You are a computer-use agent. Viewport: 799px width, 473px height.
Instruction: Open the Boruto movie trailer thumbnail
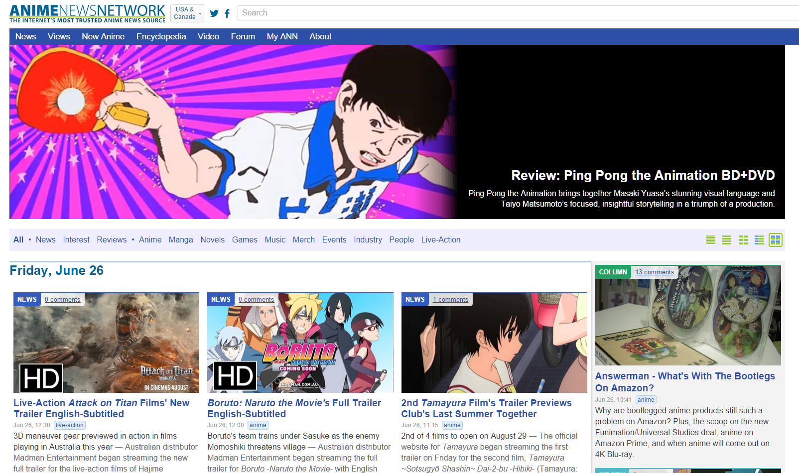point(300,343)
